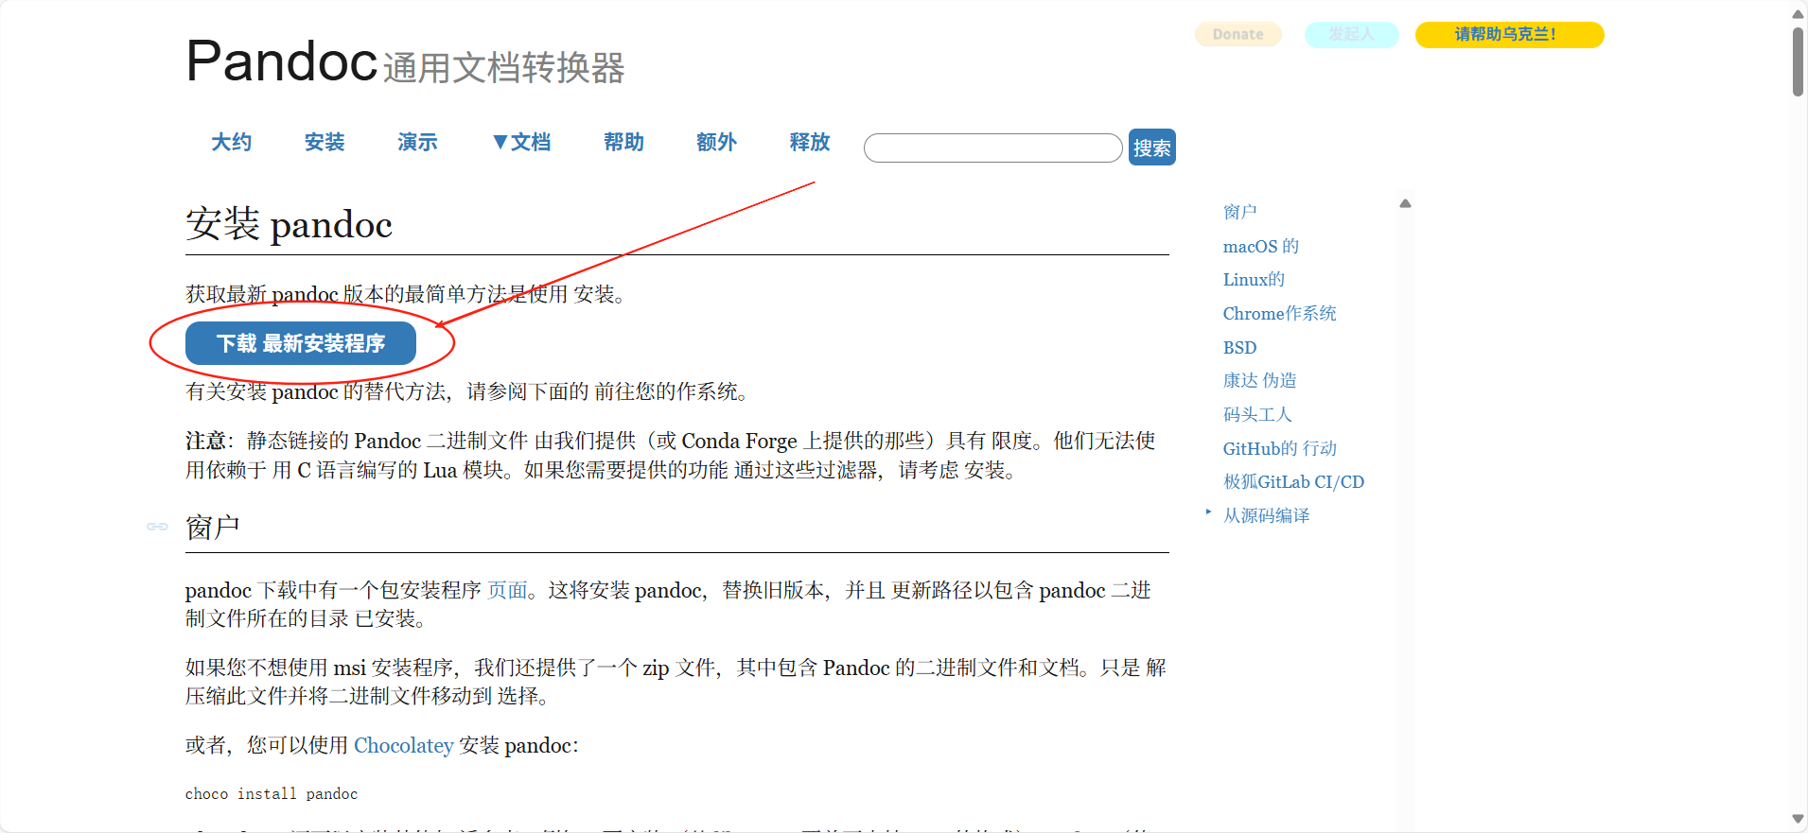
Task: Open the 页面 link in the 窗户 paragraph
Action: (x=507, y=590)
